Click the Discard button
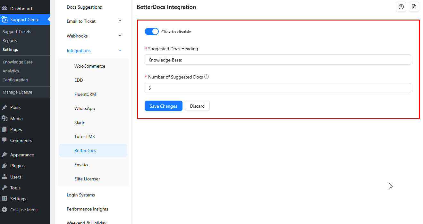 click(x=197, y=106)
